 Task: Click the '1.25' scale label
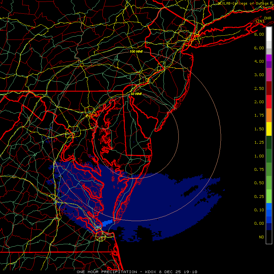click(x=259, y=142)
